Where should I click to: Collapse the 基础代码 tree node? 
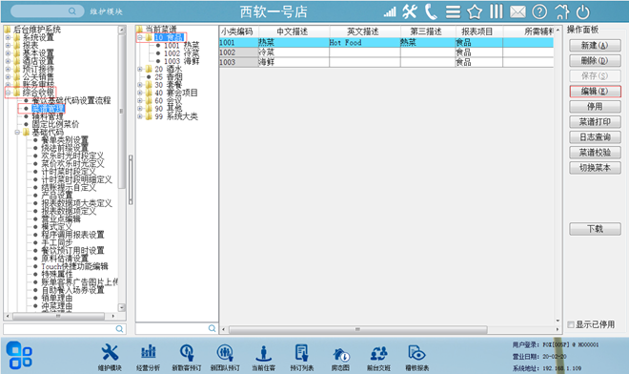[17, 132]
